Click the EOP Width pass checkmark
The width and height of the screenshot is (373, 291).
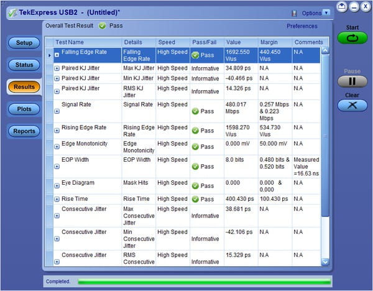pyautogui.click(x=195, y=167)
